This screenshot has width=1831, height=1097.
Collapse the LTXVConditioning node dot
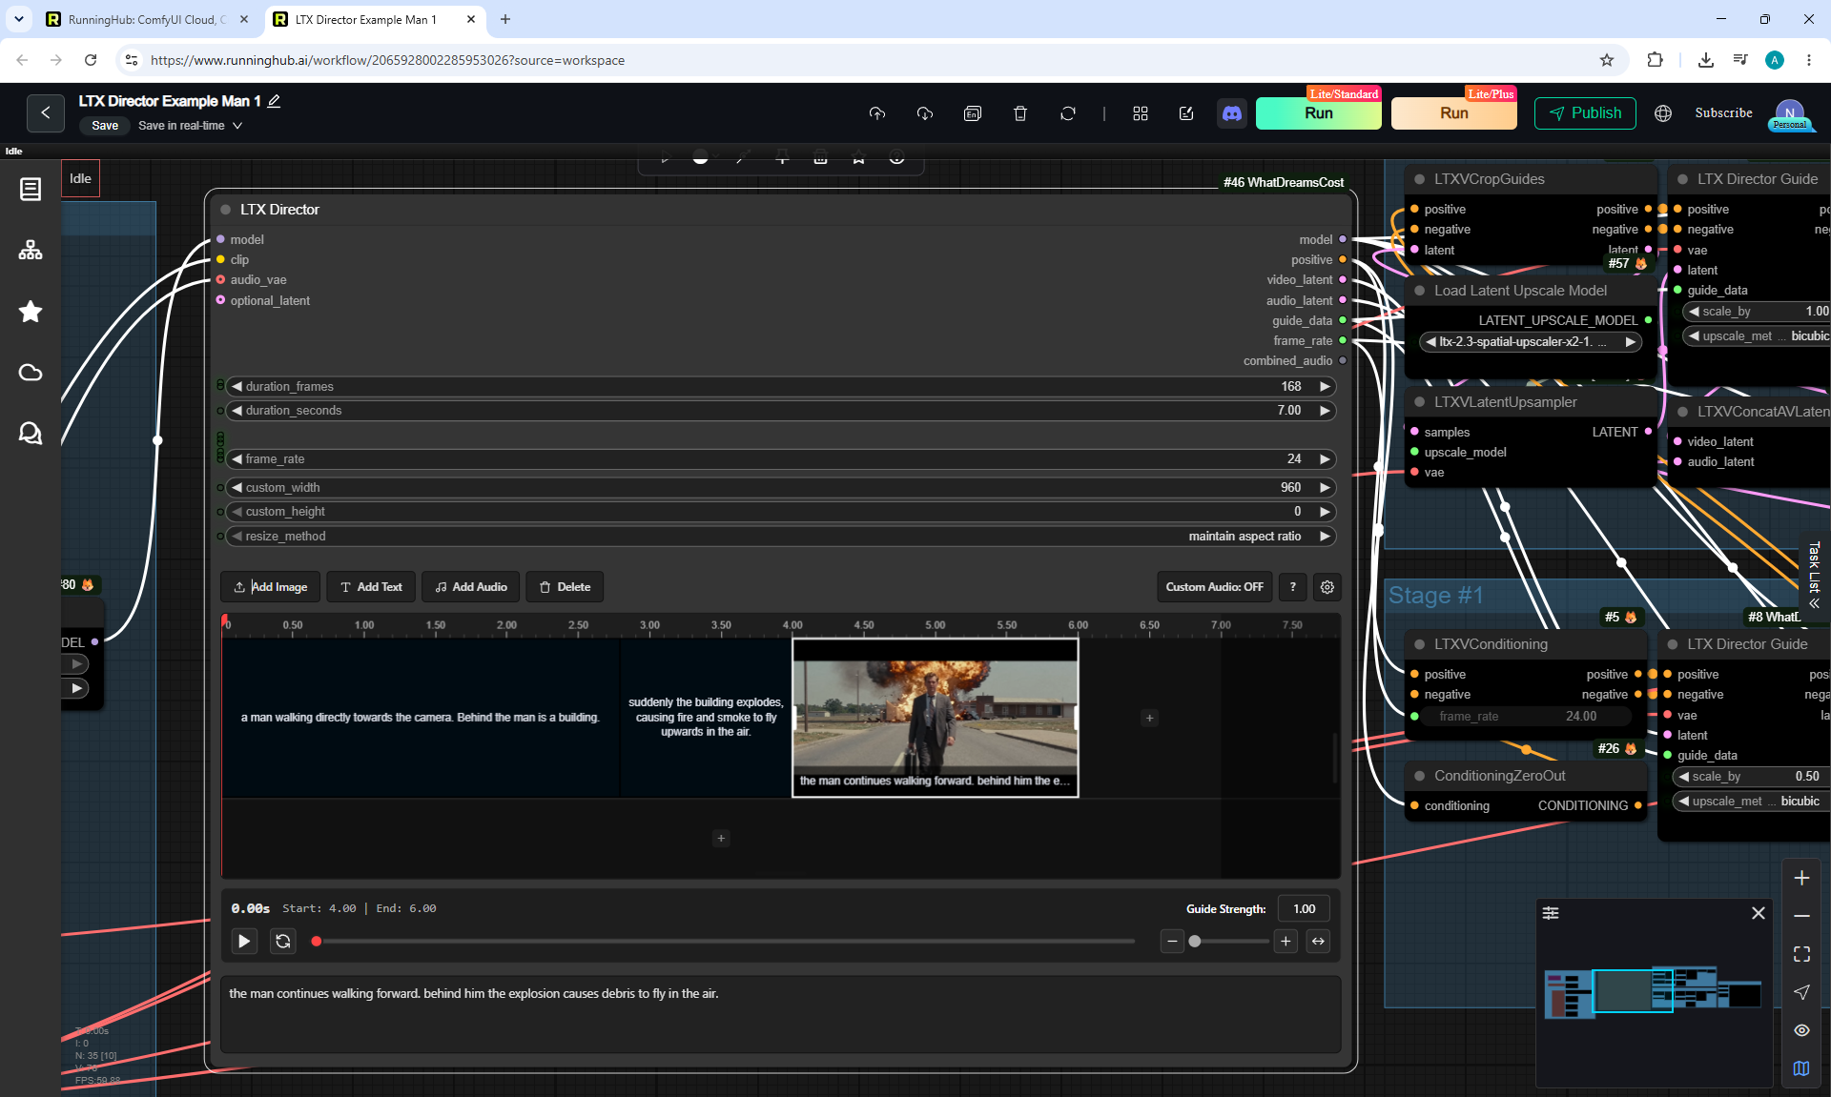point(1420,644)
